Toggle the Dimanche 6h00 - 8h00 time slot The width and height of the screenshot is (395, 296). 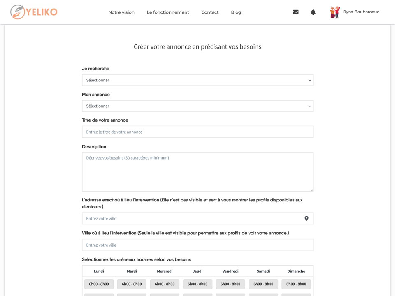[x=296, y=284]
